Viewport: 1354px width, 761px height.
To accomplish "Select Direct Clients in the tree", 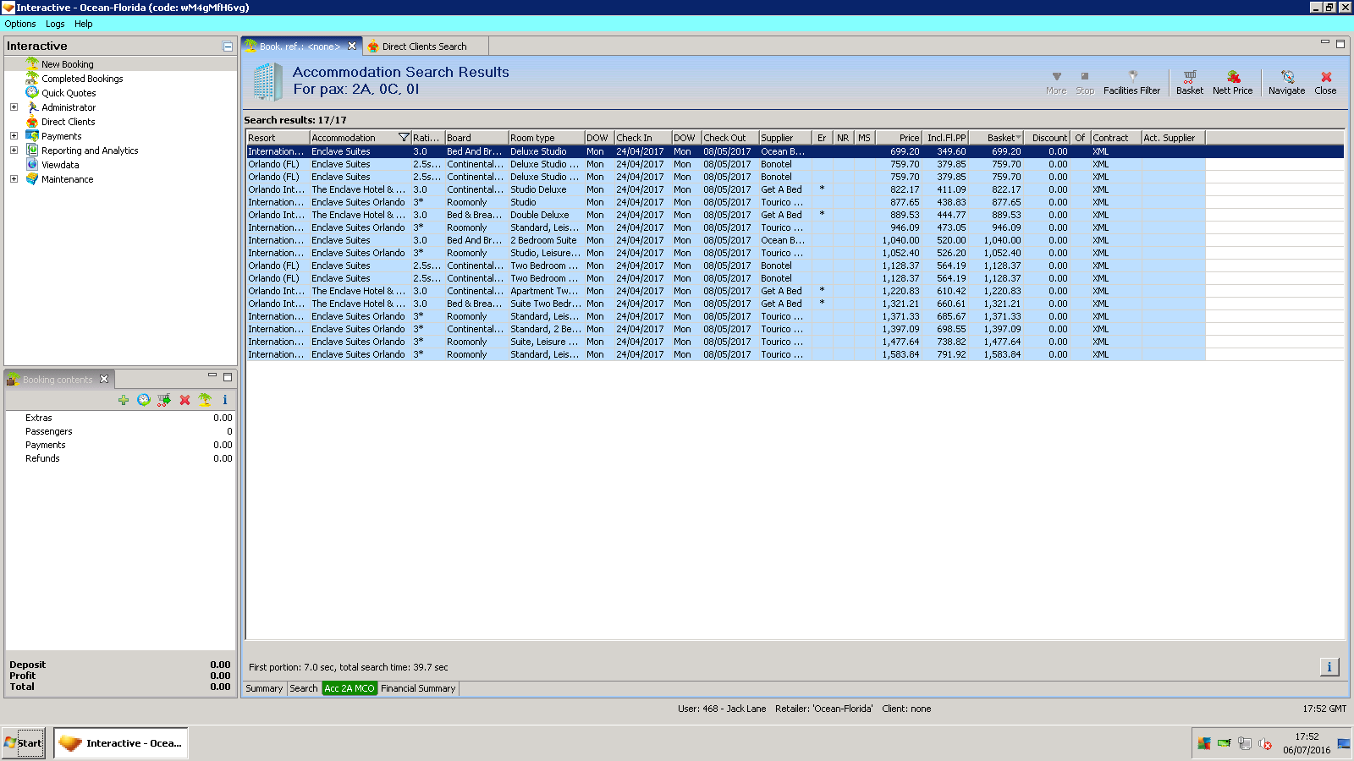I will click(69, 122).
